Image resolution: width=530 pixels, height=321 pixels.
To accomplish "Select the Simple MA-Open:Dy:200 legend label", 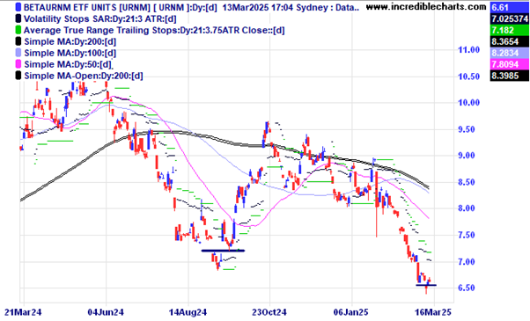I will [x=84, y=76].
